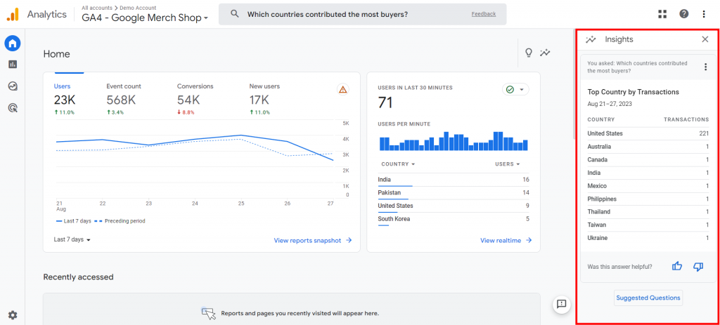Viewport: 720px width, 325px height.
Task: Open the Advertising icon in sidebar
Action: pos(12,108)
